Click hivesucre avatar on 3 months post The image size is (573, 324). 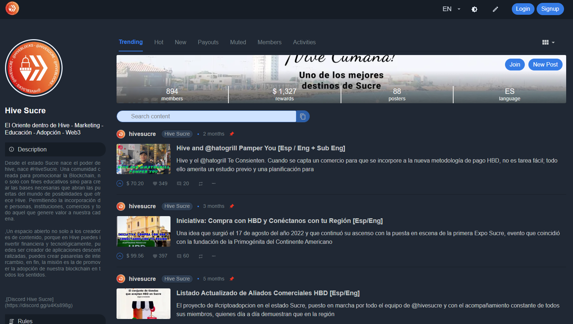[121, 206]
